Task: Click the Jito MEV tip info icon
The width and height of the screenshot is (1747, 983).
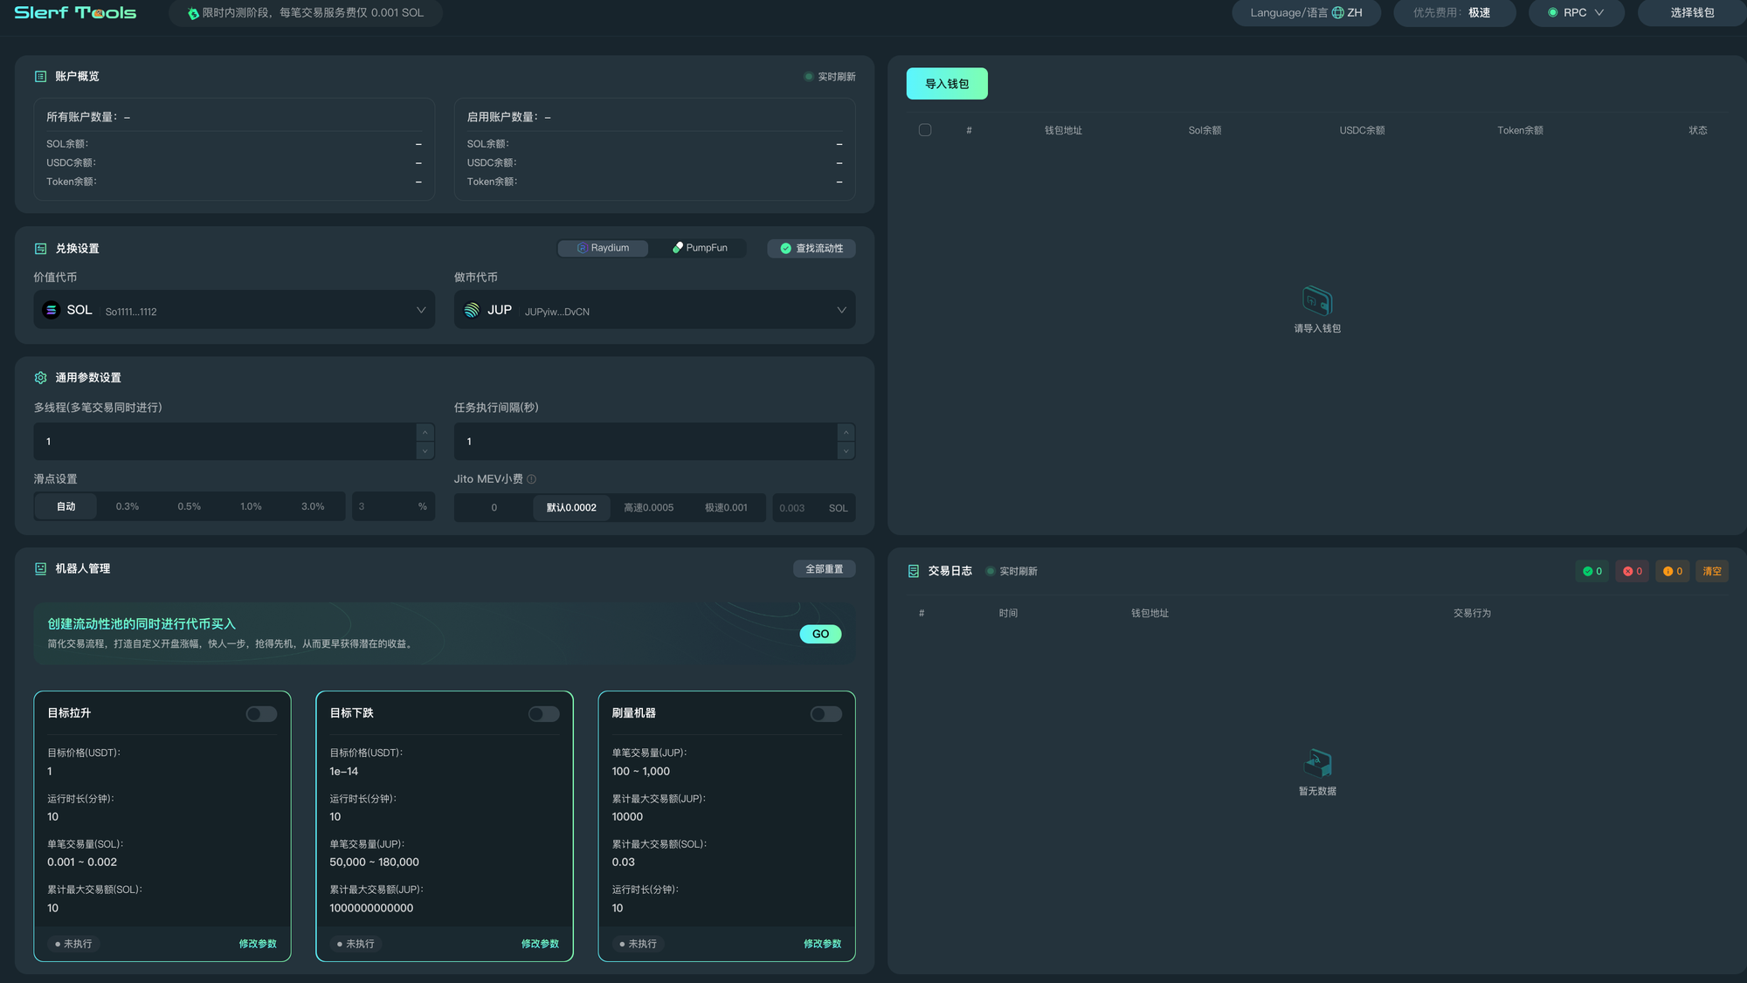Action: click(x=531, y=479)
